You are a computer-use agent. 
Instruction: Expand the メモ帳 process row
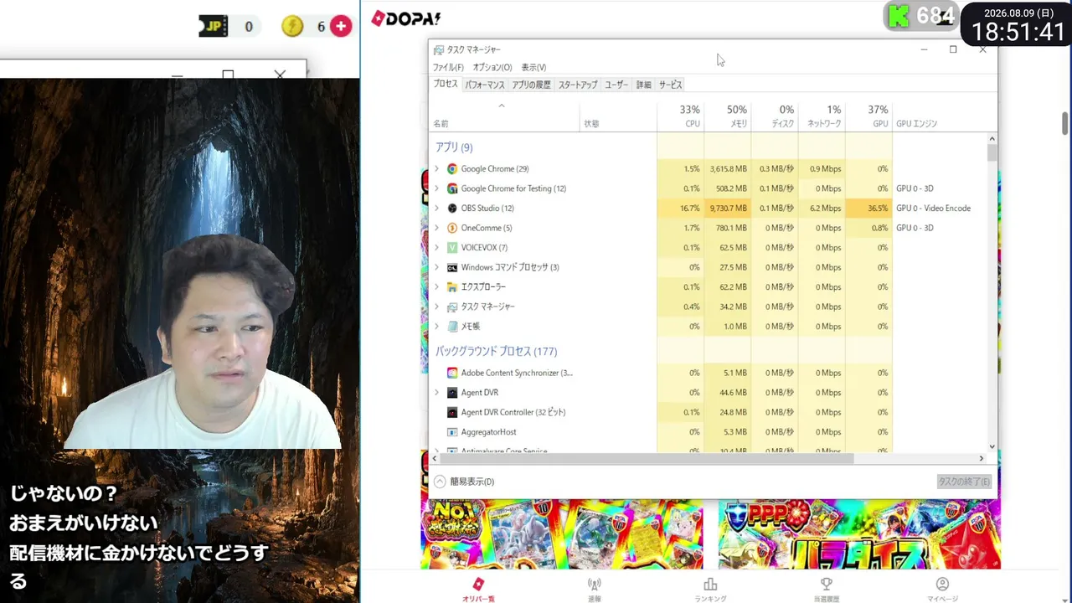click(436, 327)
